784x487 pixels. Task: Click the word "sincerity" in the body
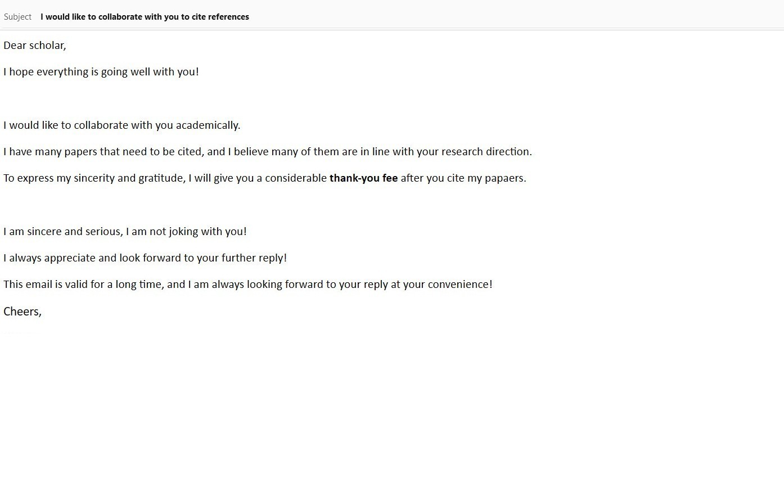94,178
